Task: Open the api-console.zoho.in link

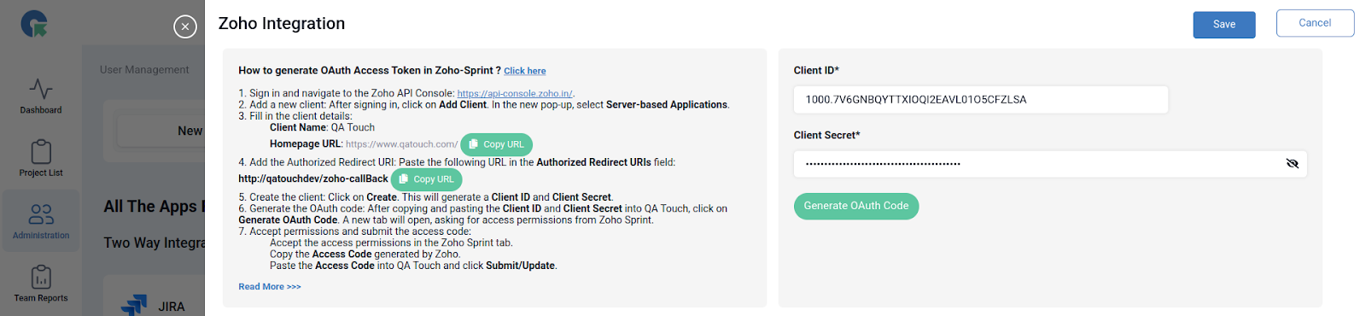Action: [515, 94]
